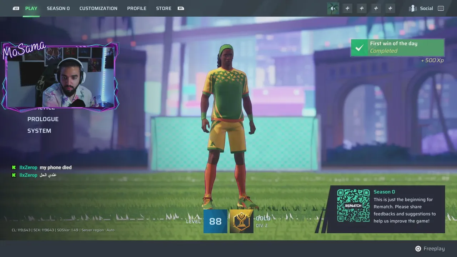
Task: Click the R1 bumper icon beside STORE
Action: 181,8
